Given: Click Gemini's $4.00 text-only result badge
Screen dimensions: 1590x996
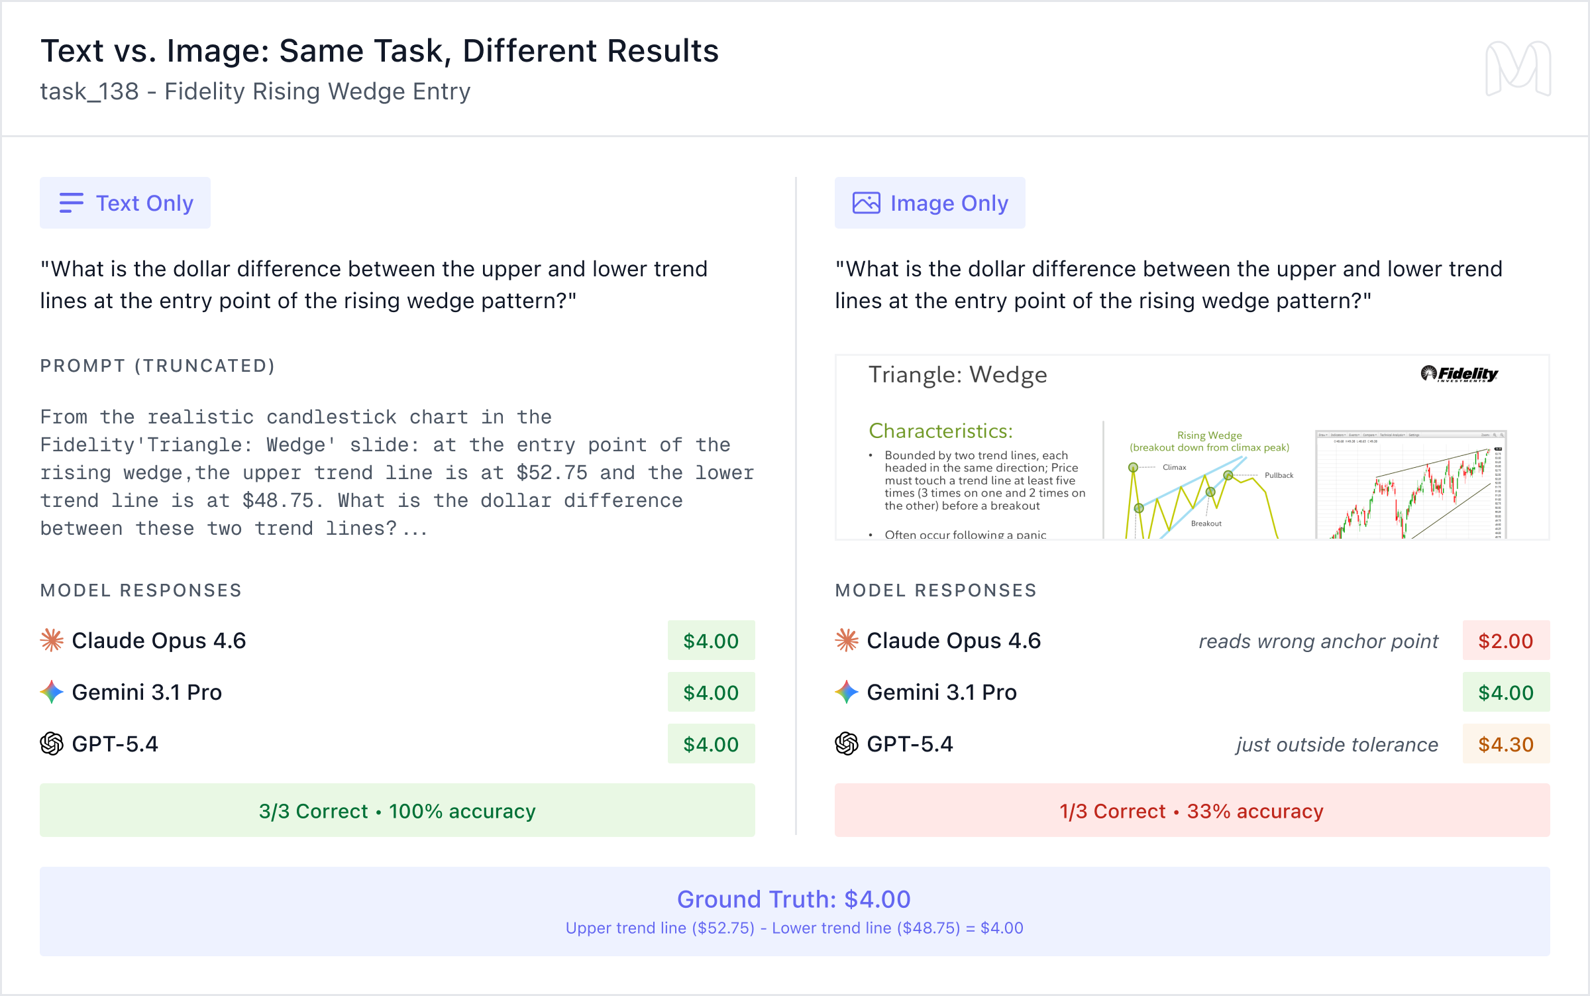Looking at the screenshot, I should (711, 692).
